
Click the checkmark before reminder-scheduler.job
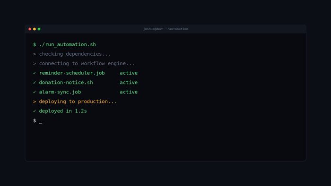35,73
